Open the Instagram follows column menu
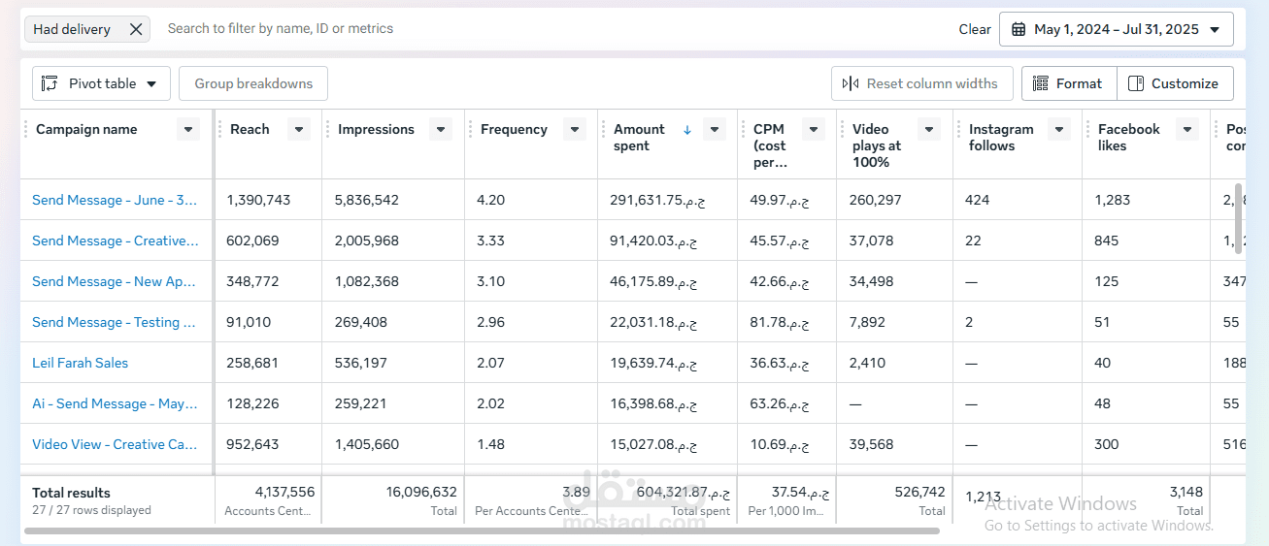The width and height of the screenshot is (1269, 546). 1059,129
